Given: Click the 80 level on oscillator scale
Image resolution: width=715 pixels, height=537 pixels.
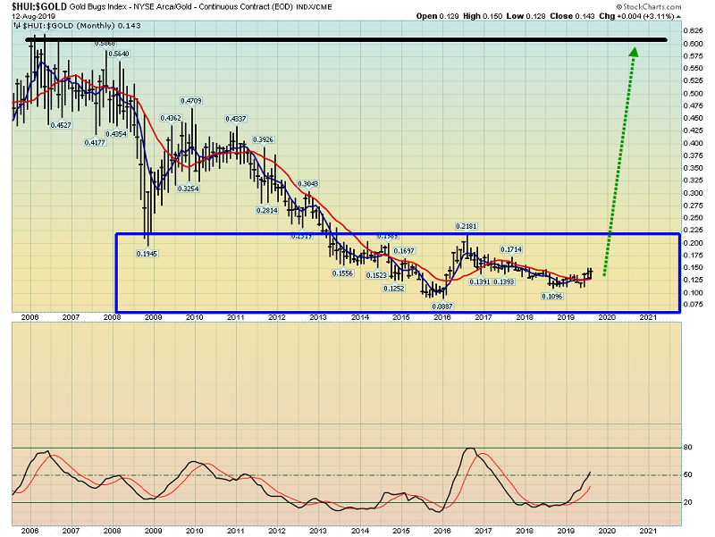Looking at the screenshot, I should [687, 448].
